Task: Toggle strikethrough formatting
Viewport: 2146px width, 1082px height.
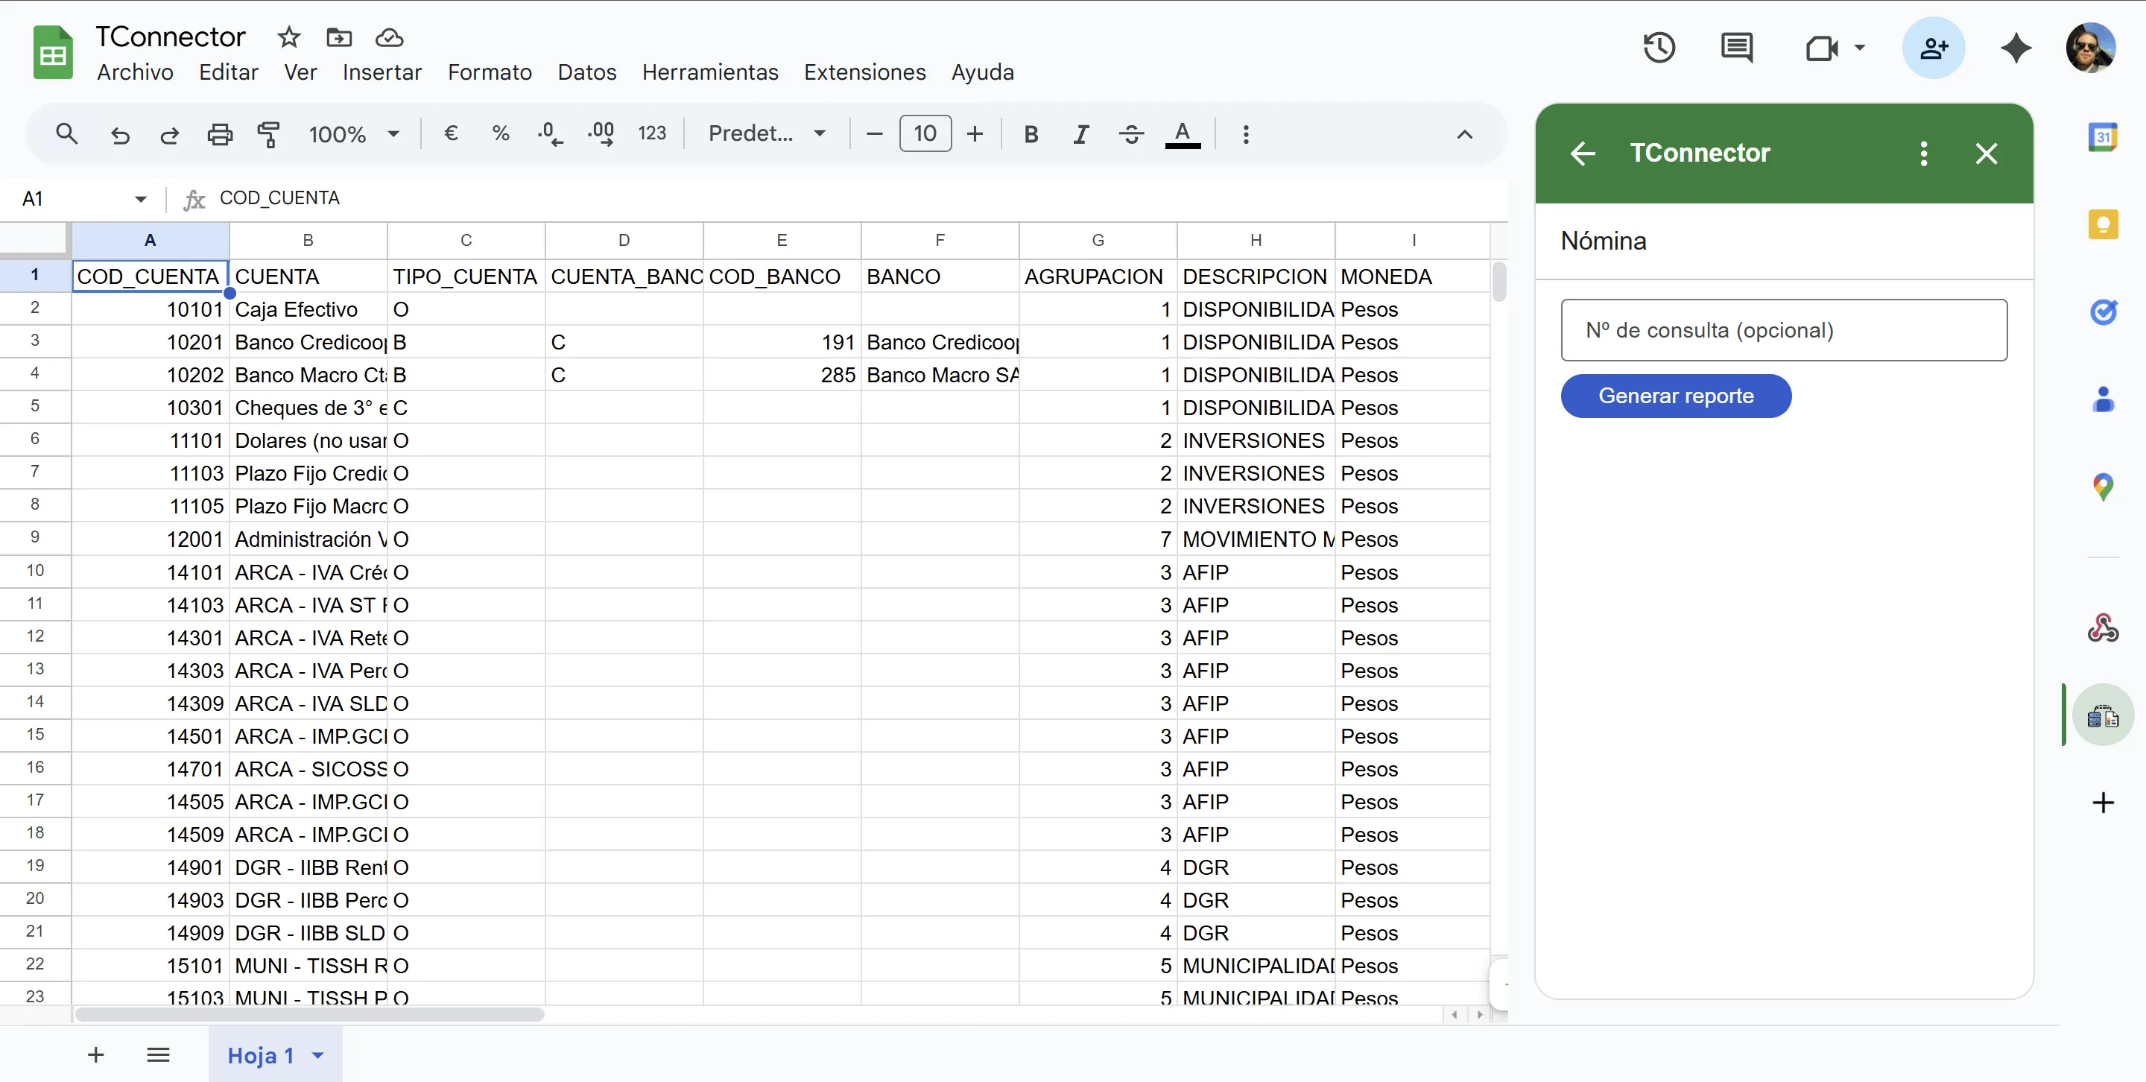Action: point(1130,134)
